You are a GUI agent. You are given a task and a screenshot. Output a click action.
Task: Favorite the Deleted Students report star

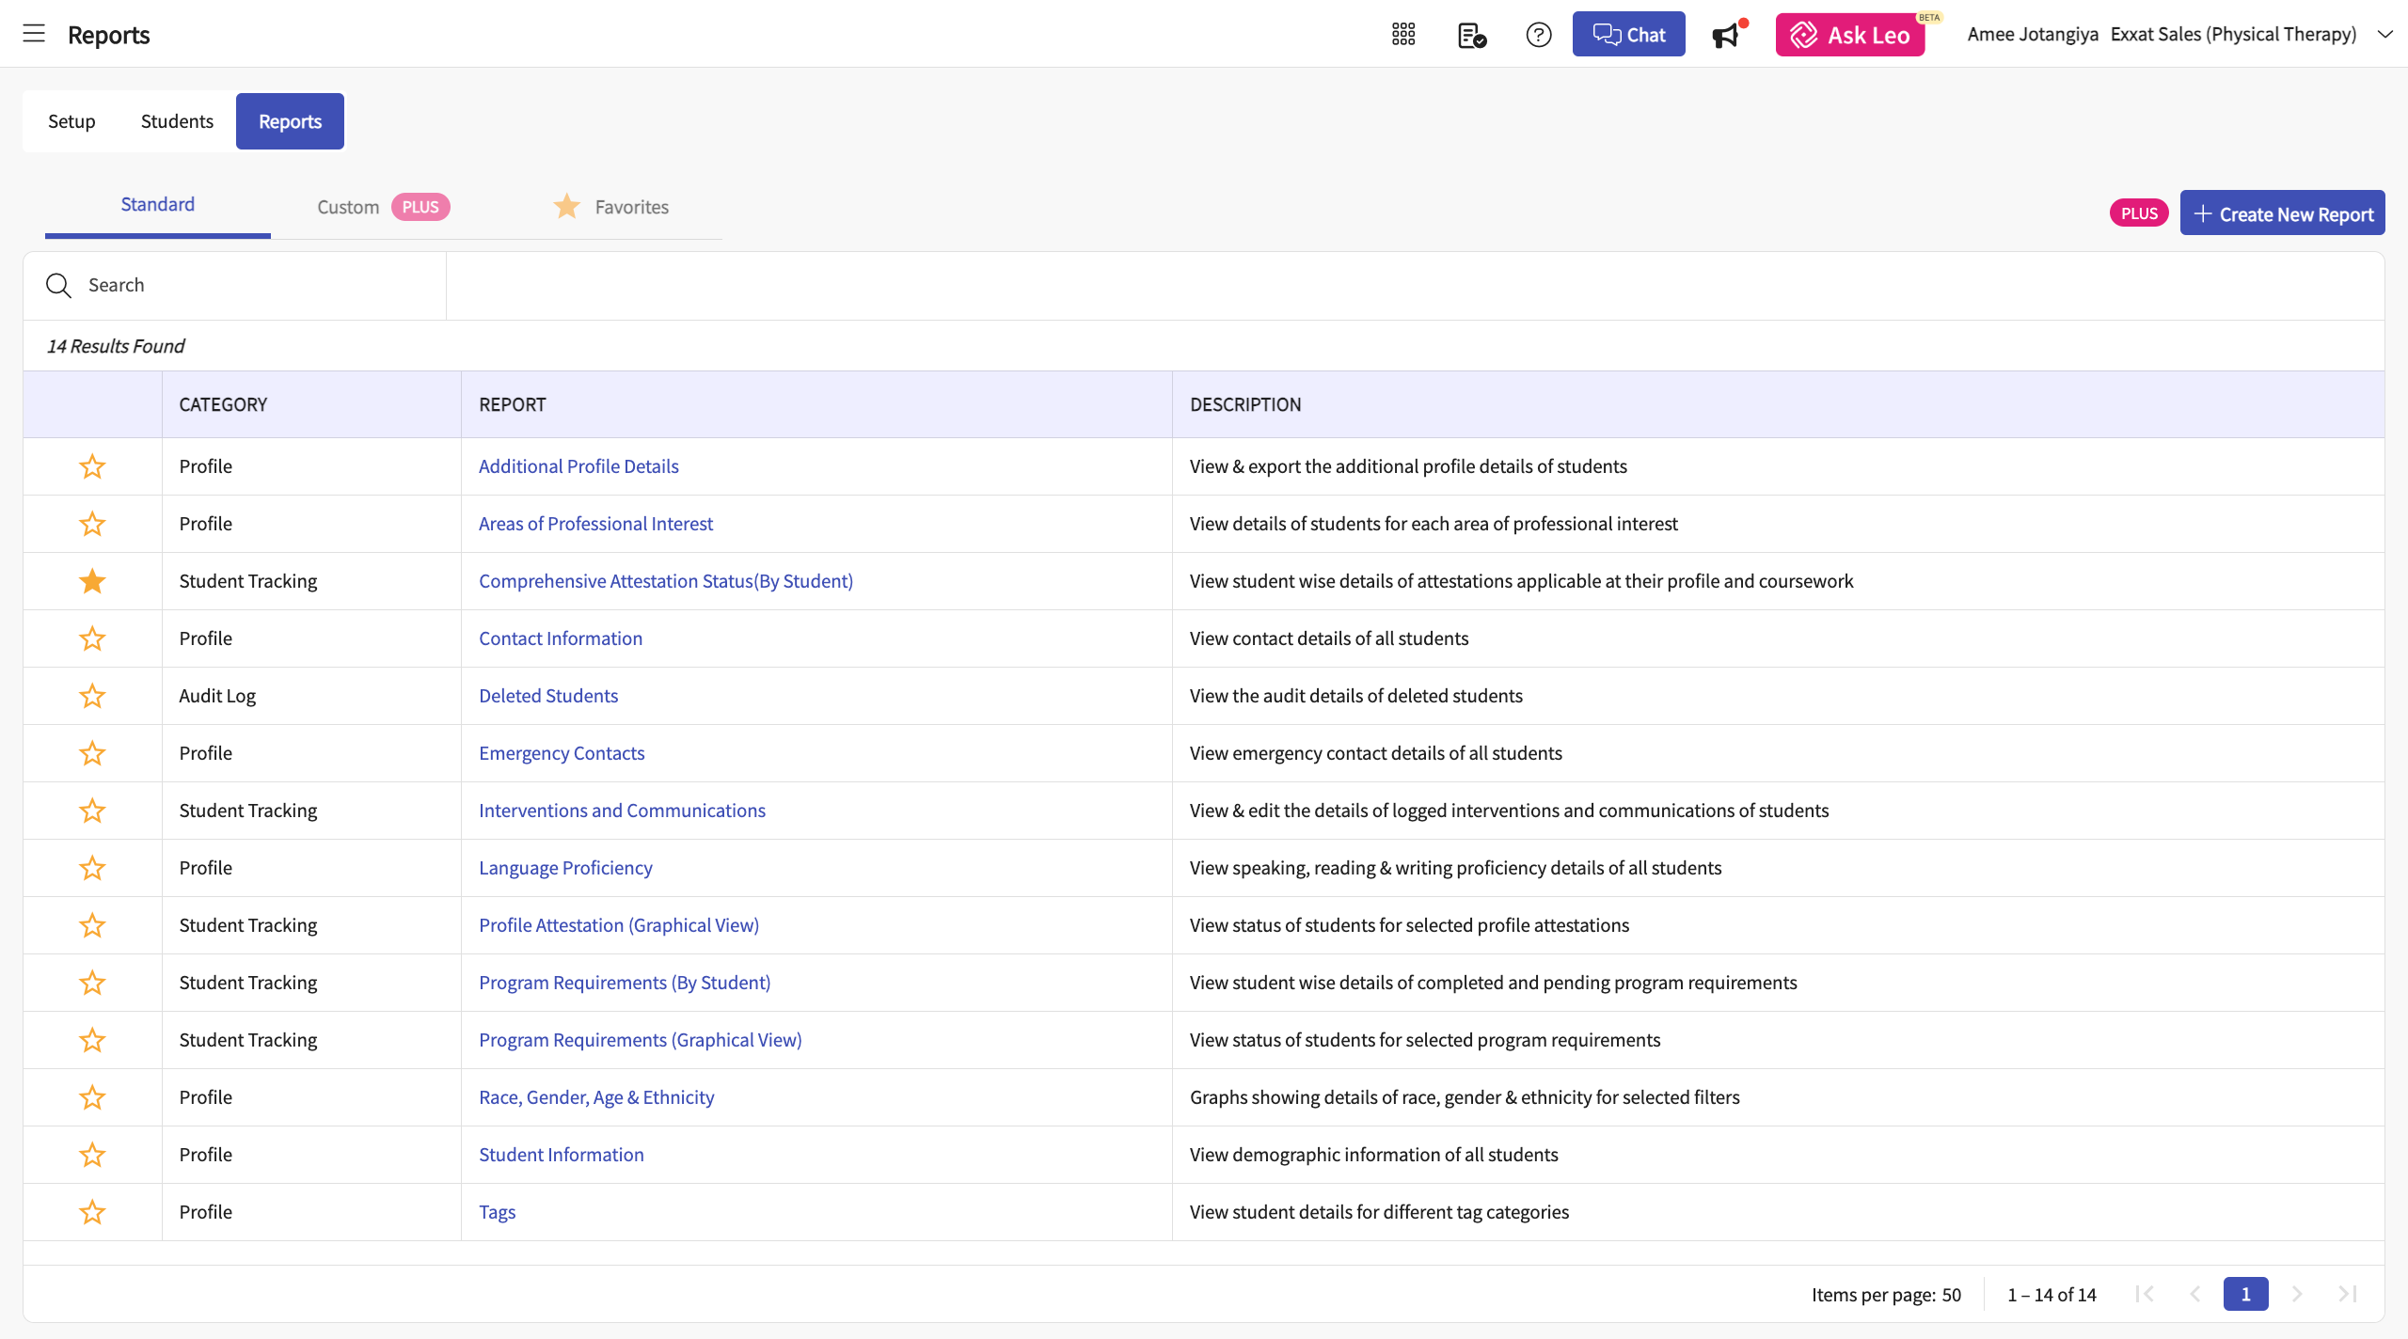click(x=92, y=696)
